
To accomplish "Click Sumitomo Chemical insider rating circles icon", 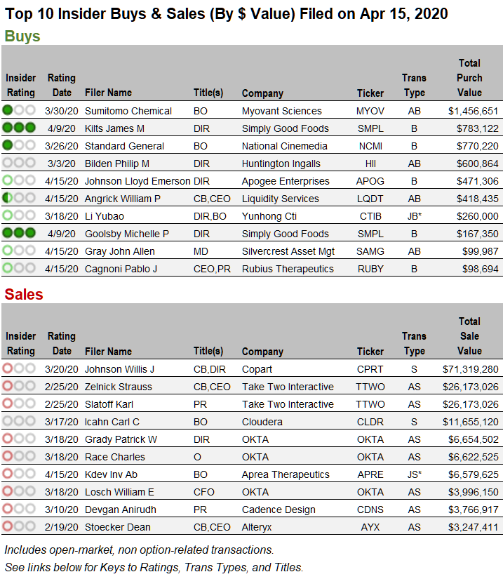I will (x=18, y=110).
